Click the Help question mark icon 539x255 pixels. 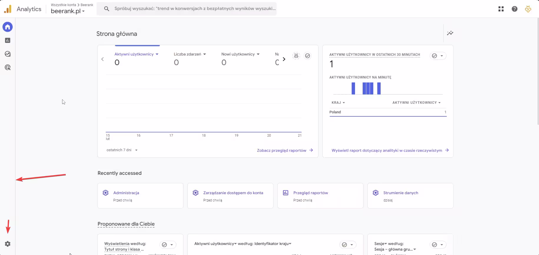click(514, 9)
